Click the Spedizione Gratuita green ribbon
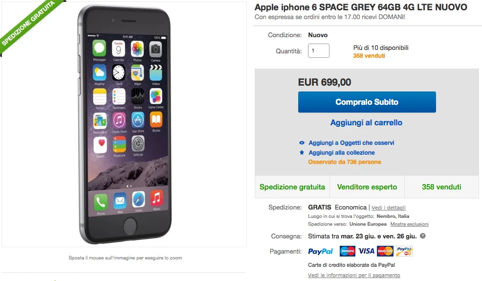Screen dimensions: 482x281 point(29,24)
